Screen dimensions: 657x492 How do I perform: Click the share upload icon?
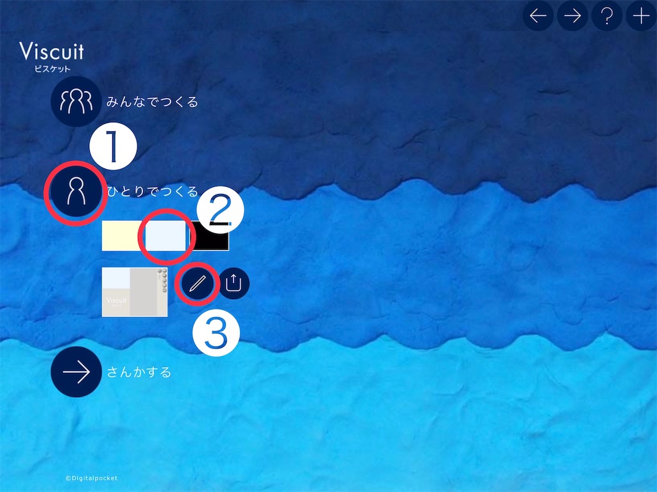coord(234,283)
